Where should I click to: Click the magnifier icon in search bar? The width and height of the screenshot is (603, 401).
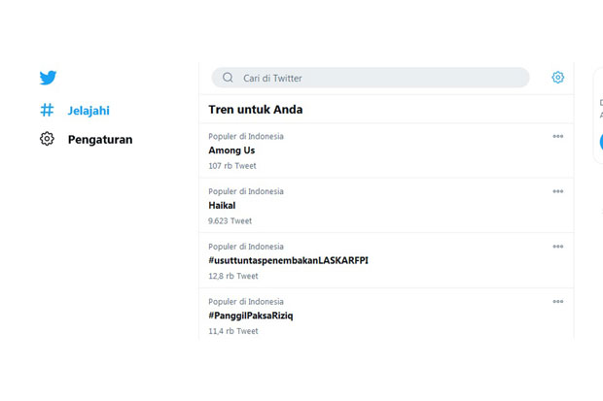pyautogui.click(x=228, y=78)
